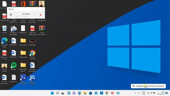Click Configurações de rede e da Internet
This screenshot has height=96, width=170.
(148, 86)
